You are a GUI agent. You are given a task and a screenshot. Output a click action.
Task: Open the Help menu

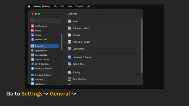pos(89,6)
